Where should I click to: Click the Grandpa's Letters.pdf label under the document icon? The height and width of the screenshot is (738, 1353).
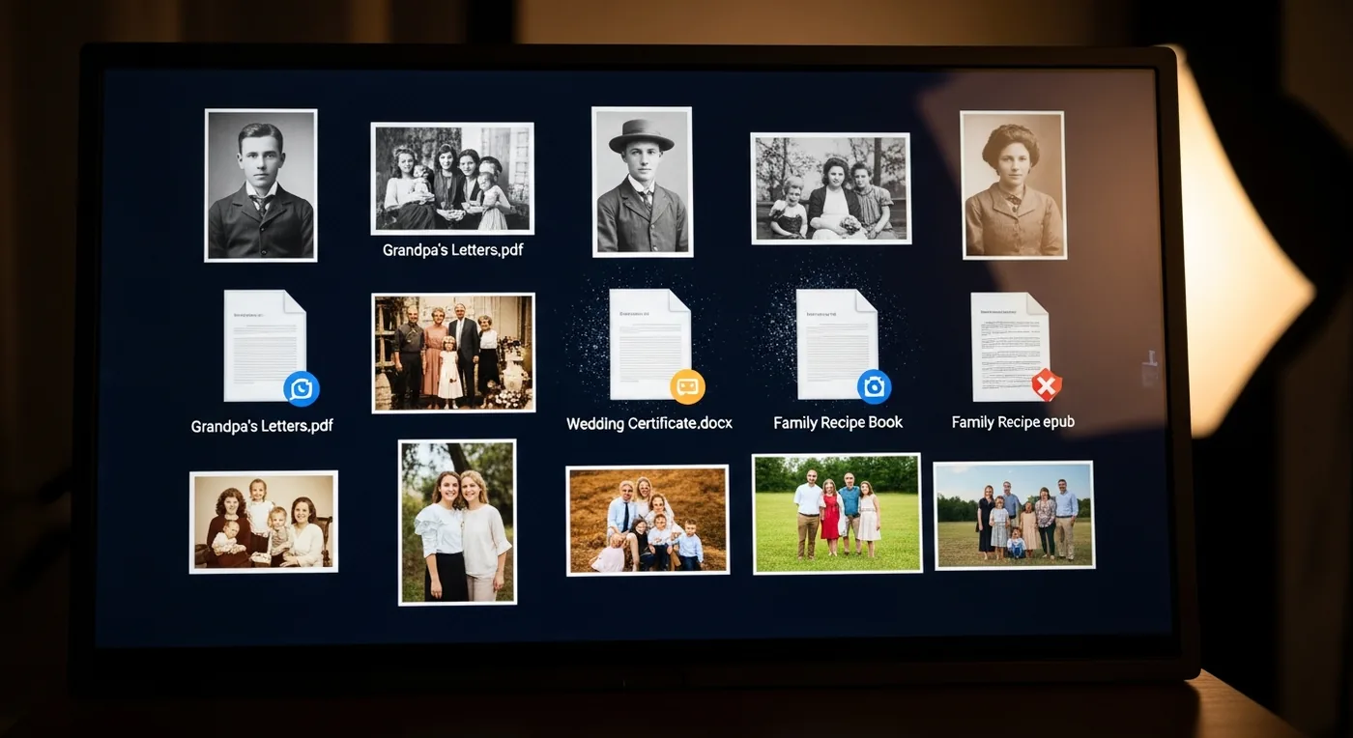[x=262, y=426]
